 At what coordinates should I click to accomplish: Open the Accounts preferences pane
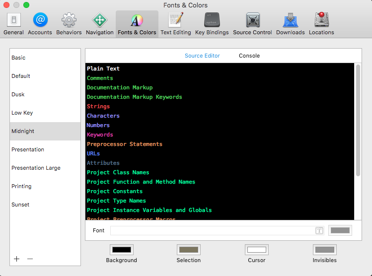(x=40, y=24)
